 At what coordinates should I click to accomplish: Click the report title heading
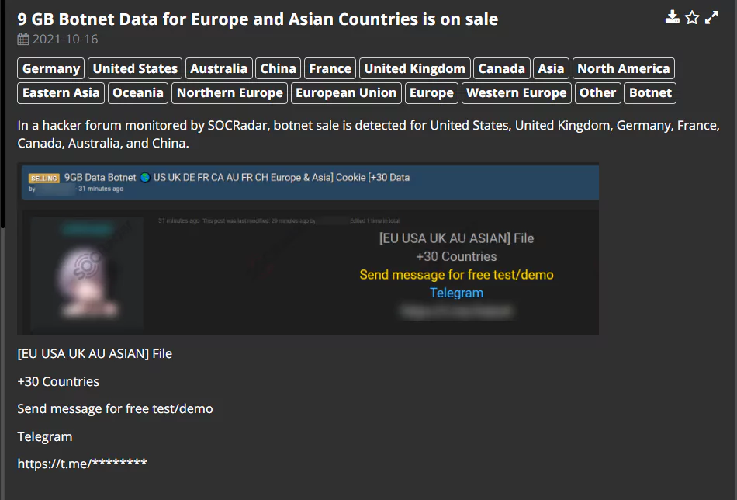pyautogui.click(x=258, y=19)
